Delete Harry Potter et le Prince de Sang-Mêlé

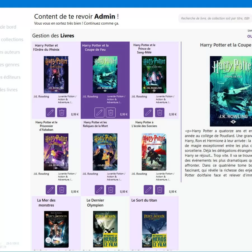[x=160, y=112]
